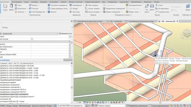
Task: Click the 1 : 100 view scale
Action: click(x=79, y=102)
